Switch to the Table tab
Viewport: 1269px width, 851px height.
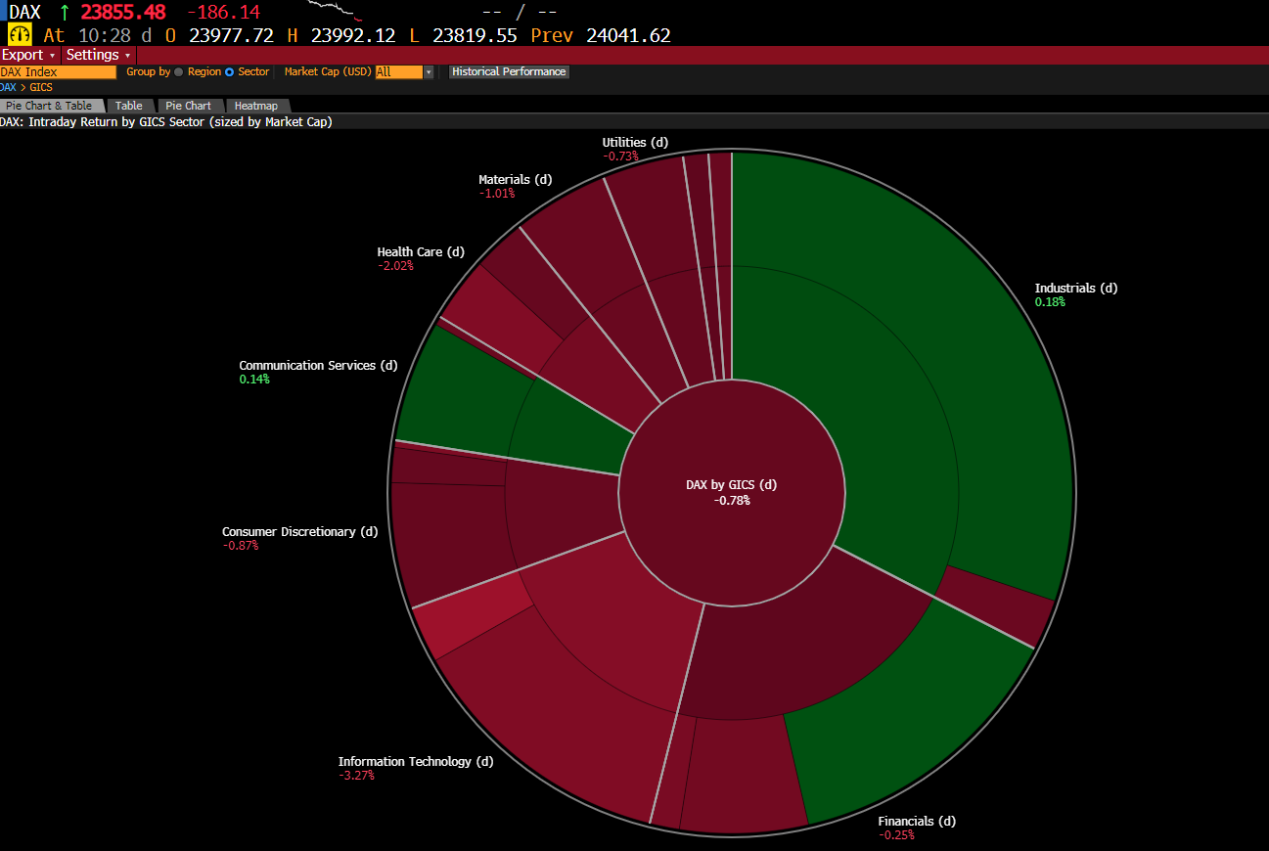pyautogui.click(x=128, y=106)
